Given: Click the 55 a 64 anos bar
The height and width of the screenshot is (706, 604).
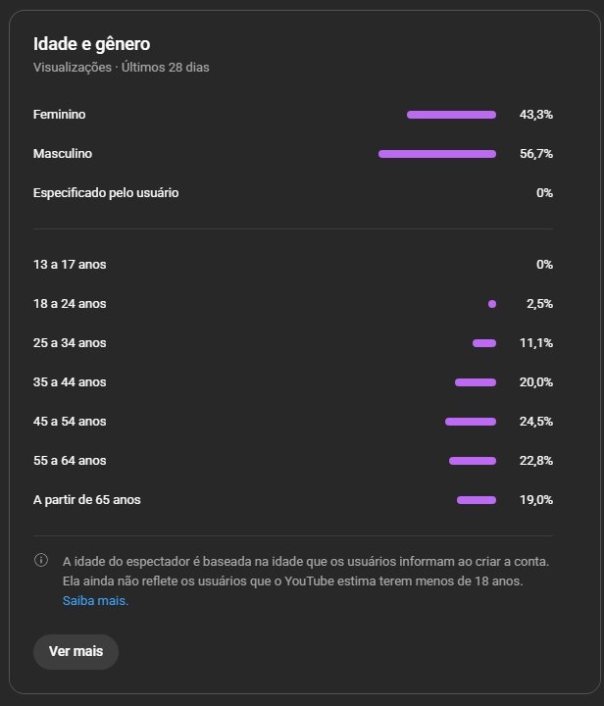Looking at the screenshot, I should (x=473, y=461).
